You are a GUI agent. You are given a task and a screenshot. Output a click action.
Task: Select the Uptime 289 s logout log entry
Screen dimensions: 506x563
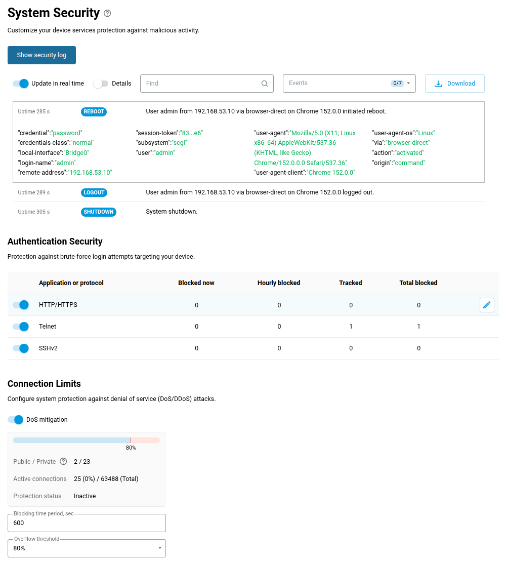click(248, 192)
